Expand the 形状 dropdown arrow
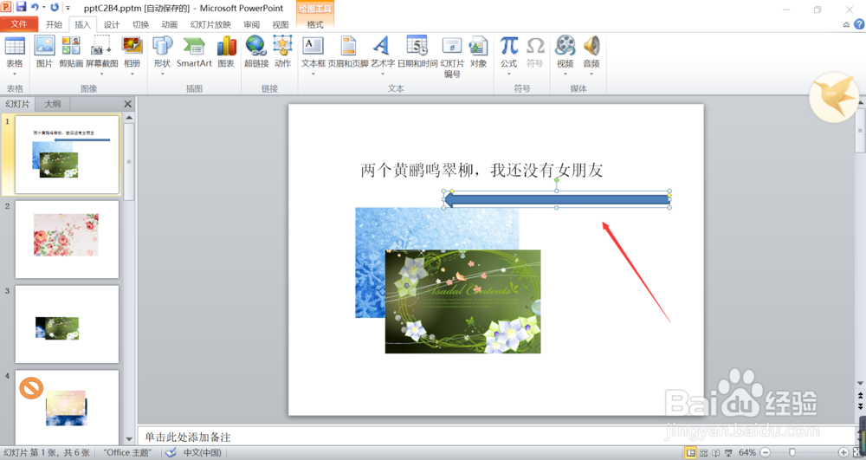866x460 pixels. pos(162,74)
